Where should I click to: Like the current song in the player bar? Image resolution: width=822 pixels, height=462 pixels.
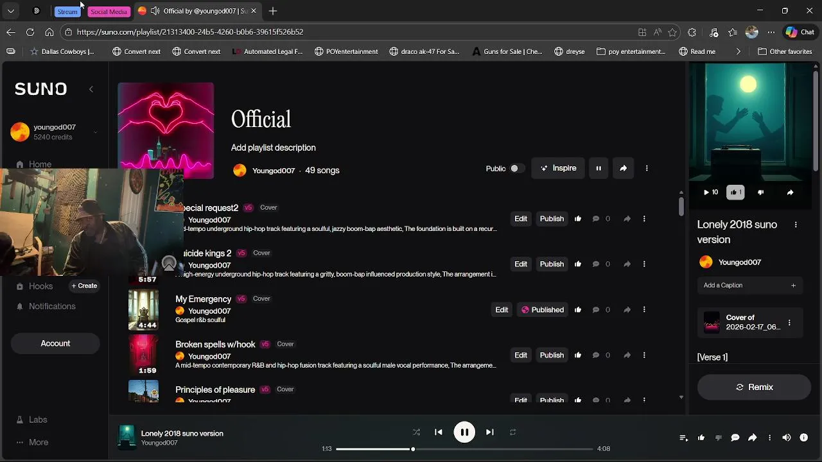701,438
